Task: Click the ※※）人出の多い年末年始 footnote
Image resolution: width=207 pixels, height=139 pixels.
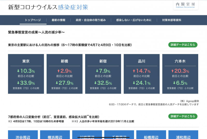Action: click(x=103, y=121)
